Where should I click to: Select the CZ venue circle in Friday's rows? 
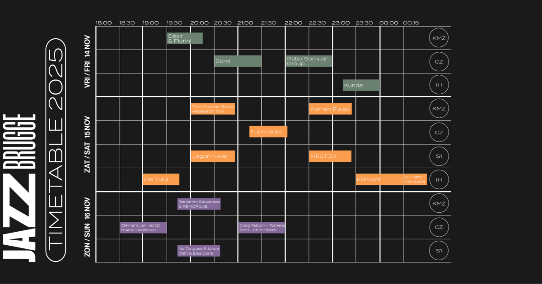coord(439,61)
